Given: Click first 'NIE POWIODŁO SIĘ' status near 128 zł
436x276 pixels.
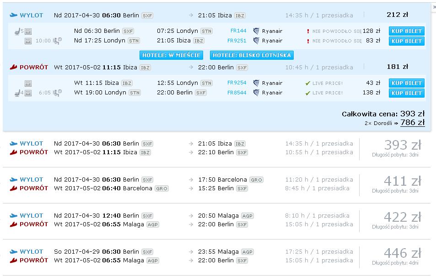Looking at the screenshot, I should (x=337, y=31).
